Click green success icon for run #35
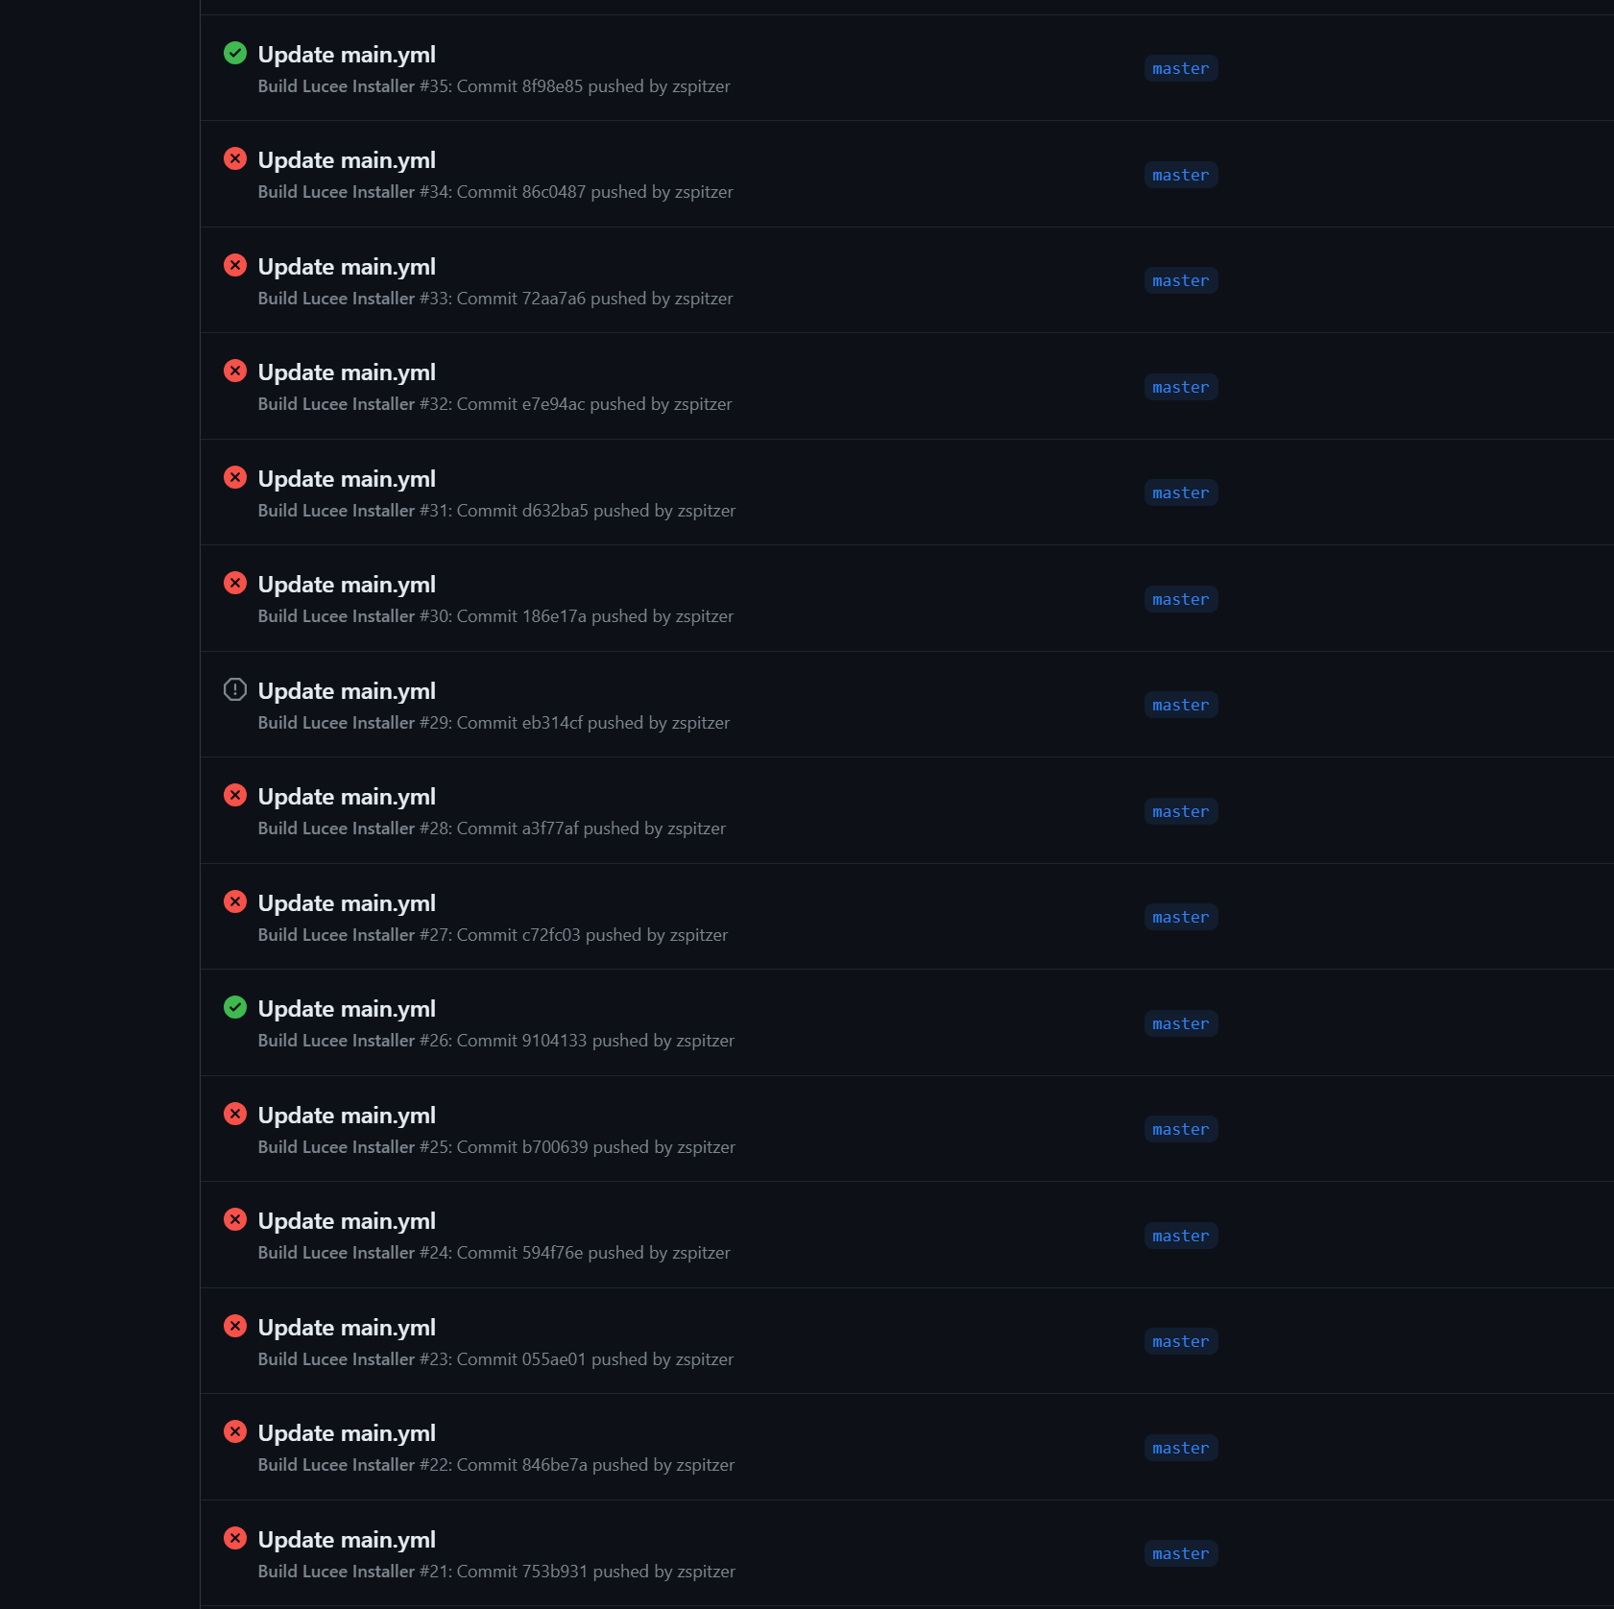 235,53
